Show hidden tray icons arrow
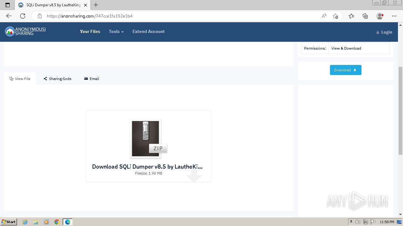The width and height of the screenshot is (403, 226). click(351, 222)
